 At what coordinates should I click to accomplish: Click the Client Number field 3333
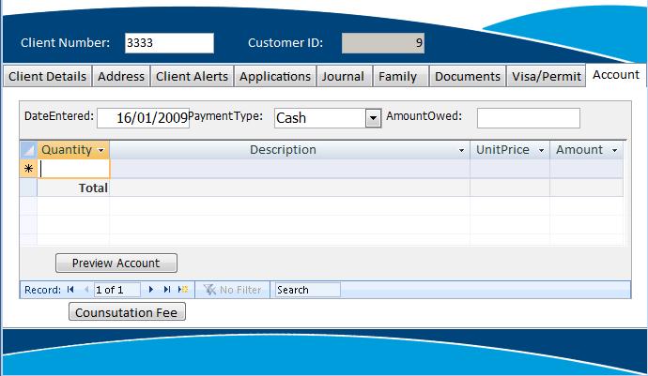coord(169,43)
